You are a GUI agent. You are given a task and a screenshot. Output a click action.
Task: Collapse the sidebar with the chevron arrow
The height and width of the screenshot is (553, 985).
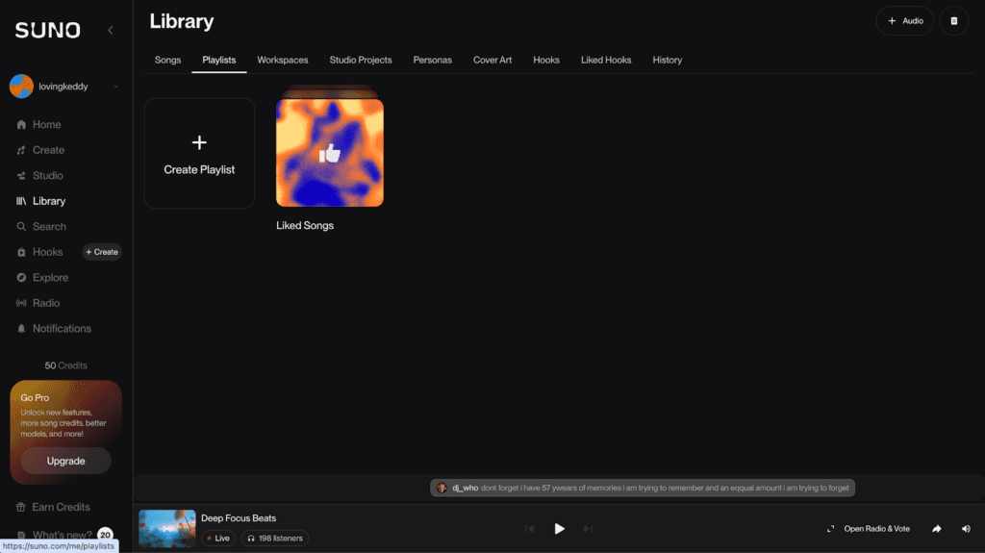tap(110, 30)
